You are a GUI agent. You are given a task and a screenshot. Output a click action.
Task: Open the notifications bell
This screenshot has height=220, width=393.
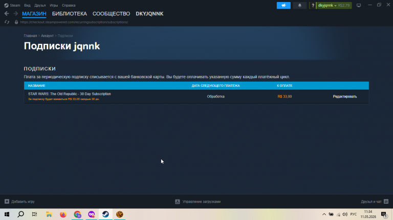(x=299, y=5)
